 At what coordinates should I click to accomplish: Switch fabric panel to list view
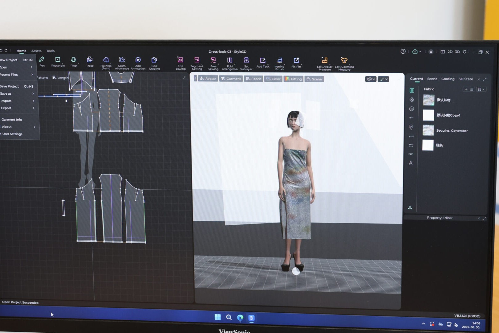coord(472,89)
